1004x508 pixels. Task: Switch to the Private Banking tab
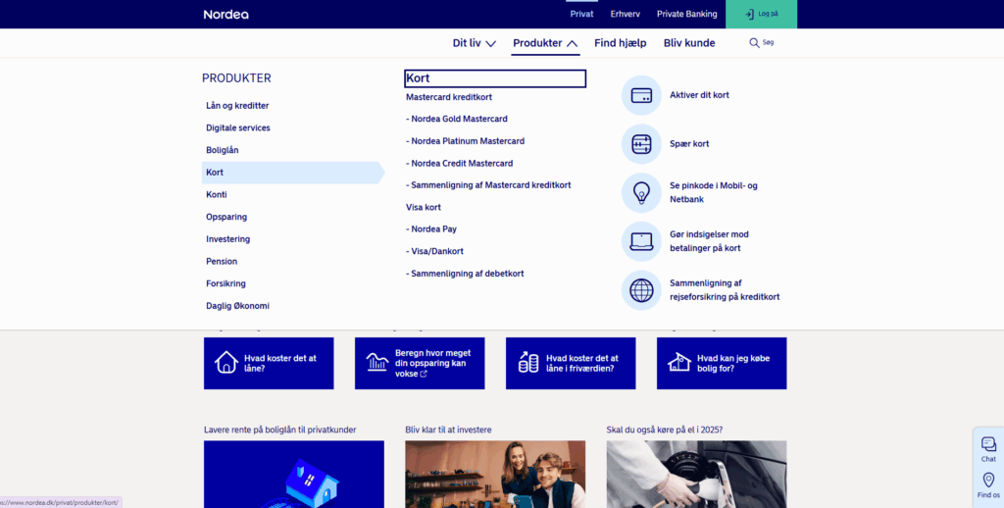(x=686, y=14)
